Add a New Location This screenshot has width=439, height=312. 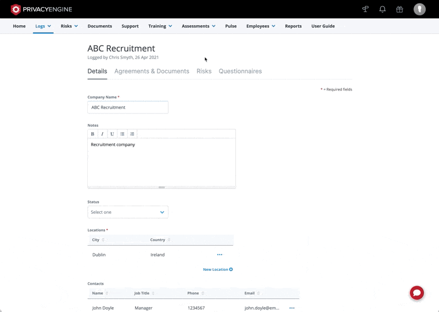218,269
